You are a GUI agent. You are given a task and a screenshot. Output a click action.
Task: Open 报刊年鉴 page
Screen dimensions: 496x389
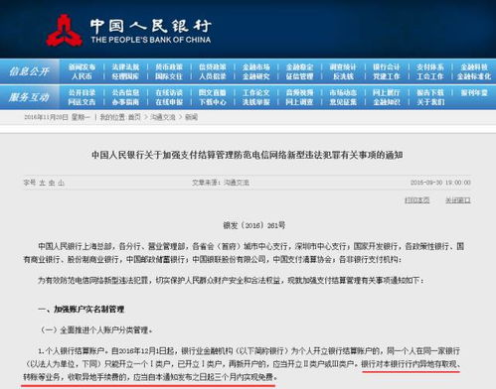[x=474, y=92]
